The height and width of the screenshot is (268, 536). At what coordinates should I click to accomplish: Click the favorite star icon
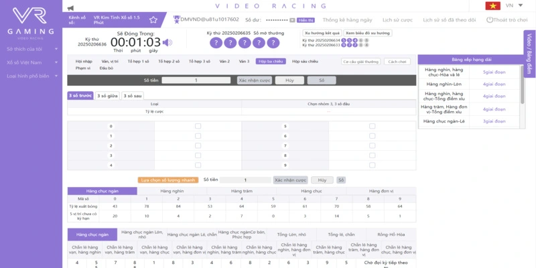[x=153, y=20]
